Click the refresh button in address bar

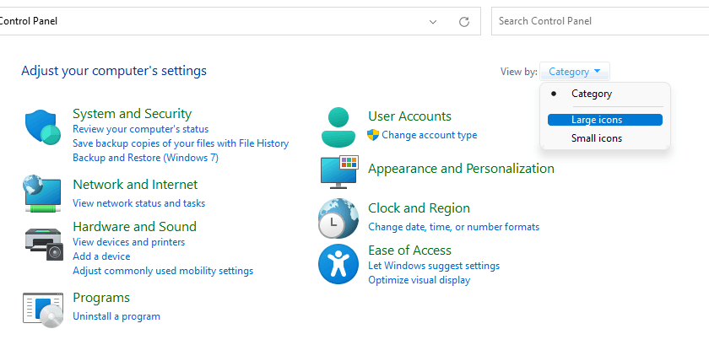(463, 21)
